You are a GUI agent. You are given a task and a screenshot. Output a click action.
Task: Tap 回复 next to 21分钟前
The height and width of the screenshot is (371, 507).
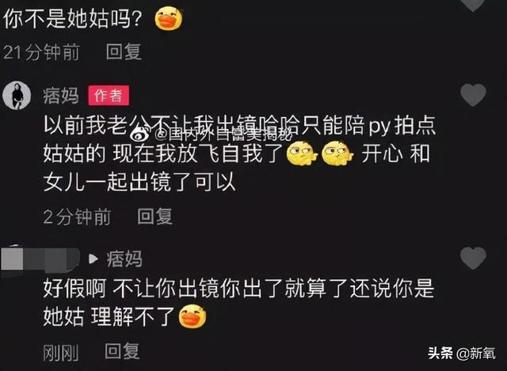124,51
